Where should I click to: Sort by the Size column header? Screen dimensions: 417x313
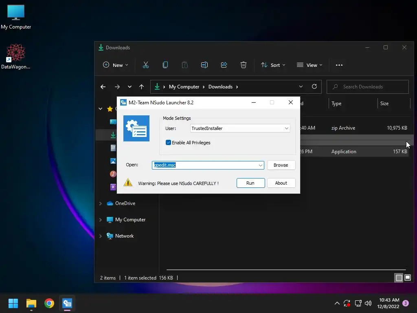(394, 104)
